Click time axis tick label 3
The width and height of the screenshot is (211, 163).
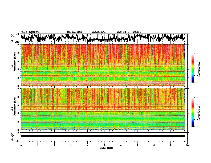pos(71,145)
